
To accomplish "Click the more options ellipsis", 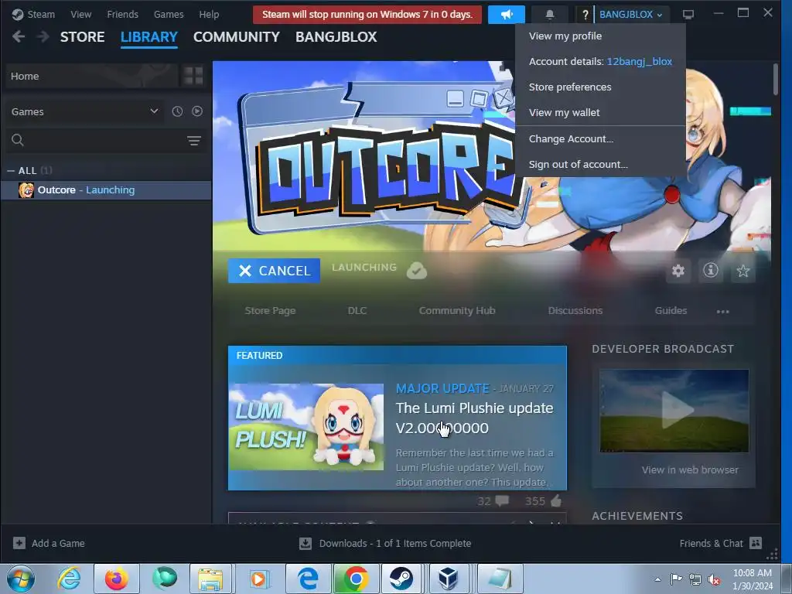I will 723,312.
